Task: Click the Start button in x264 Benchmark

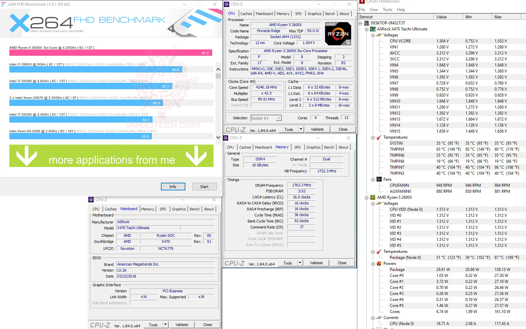Action: click(x=204, y=187)
